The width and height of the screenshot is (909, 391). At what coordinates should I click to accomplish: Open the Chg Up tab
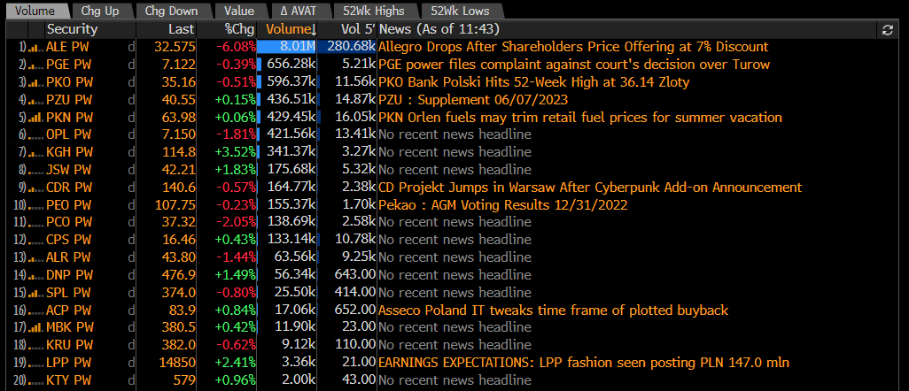tap(100, 11)
